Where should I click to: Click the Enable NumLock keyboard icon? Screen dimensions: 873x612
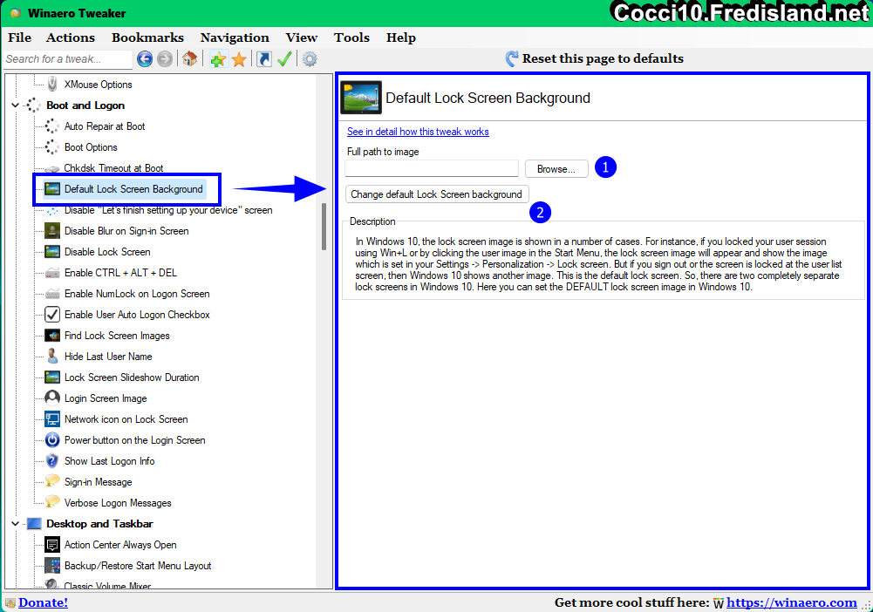point(52,294)
